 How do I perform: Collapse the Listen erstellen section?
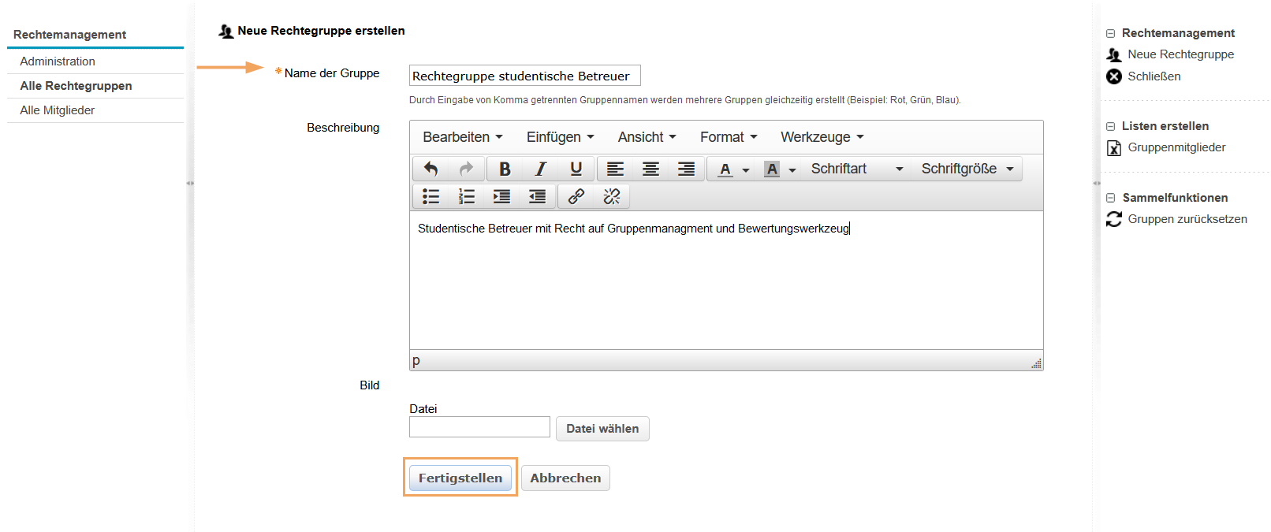point(1110,126)
